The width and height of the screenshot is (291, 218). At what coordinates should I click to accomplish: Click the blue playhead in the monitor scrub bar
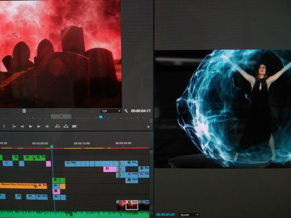[x=100, y=117]
